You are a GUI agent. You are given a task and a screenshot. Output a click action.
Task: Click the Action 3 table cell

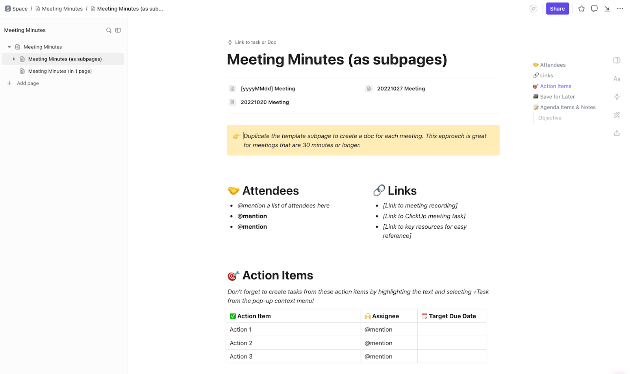[293, 356]
